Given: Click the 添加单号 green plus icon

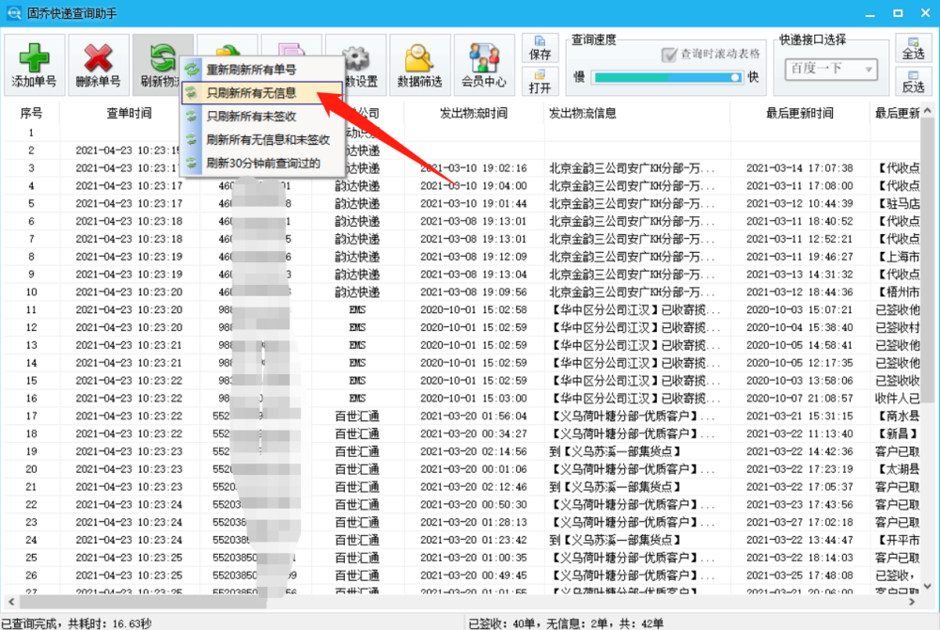Looking at the screenshot, I should 34,58.
